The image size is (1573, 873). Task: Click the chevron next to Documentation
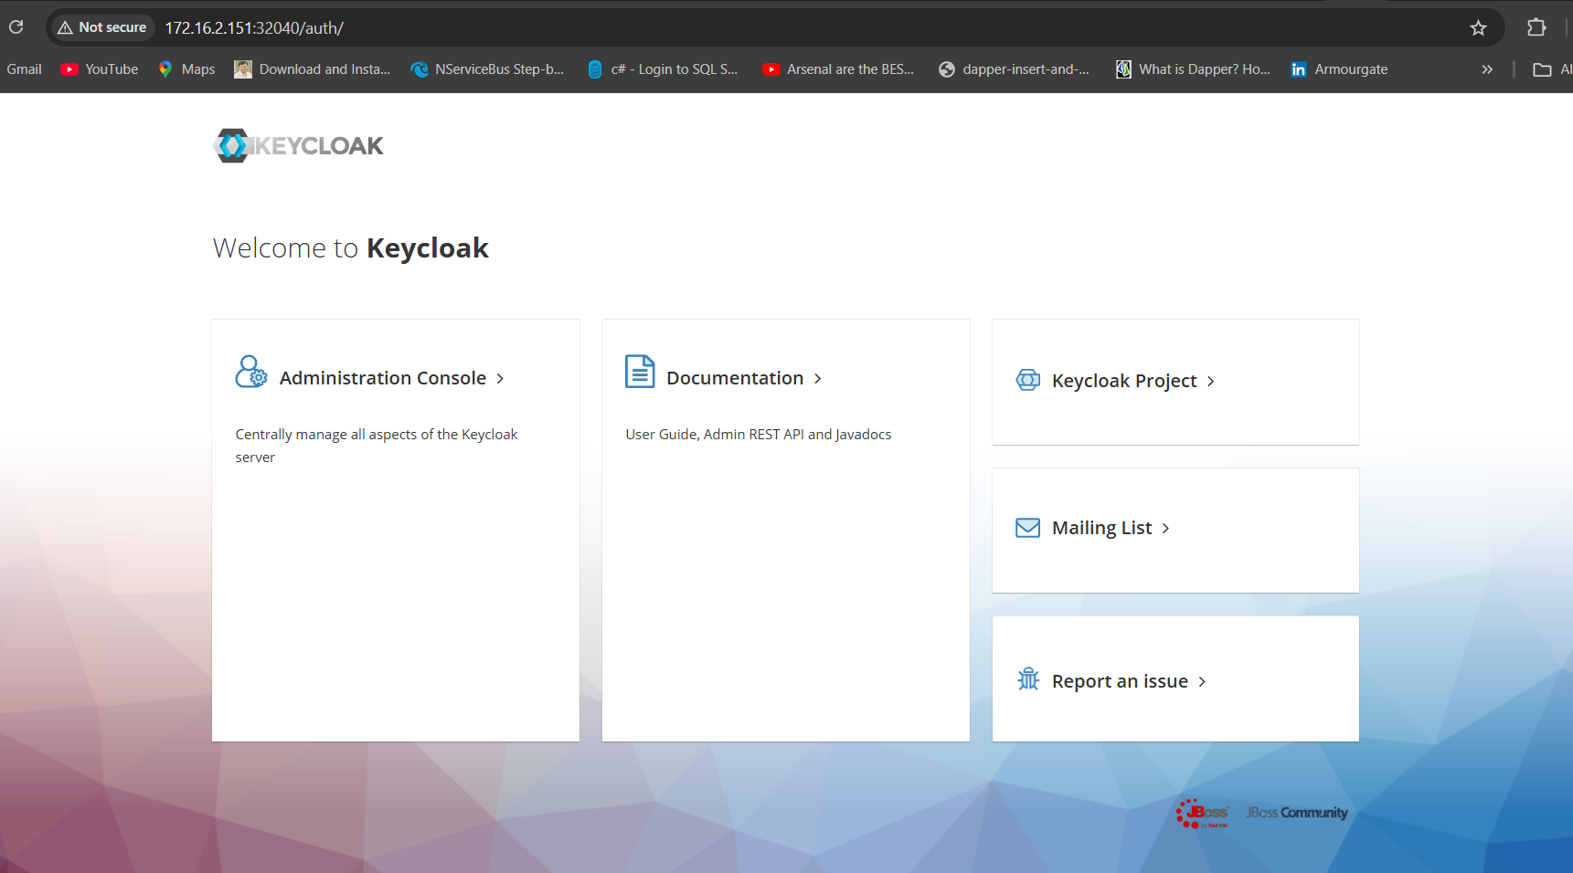pyautogui.click(x=818, y=379)
